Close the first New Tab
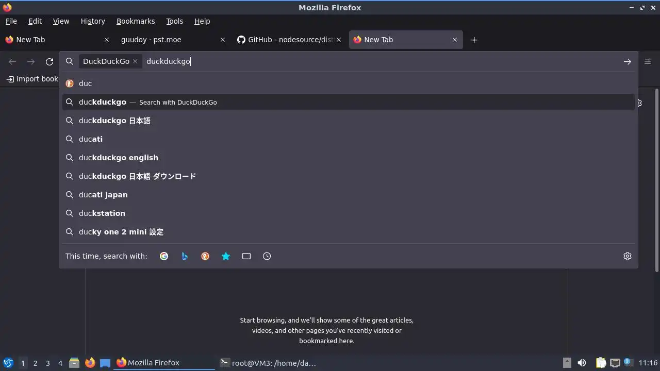The height and width of the screenshot is (371, 660). [107, 40]
